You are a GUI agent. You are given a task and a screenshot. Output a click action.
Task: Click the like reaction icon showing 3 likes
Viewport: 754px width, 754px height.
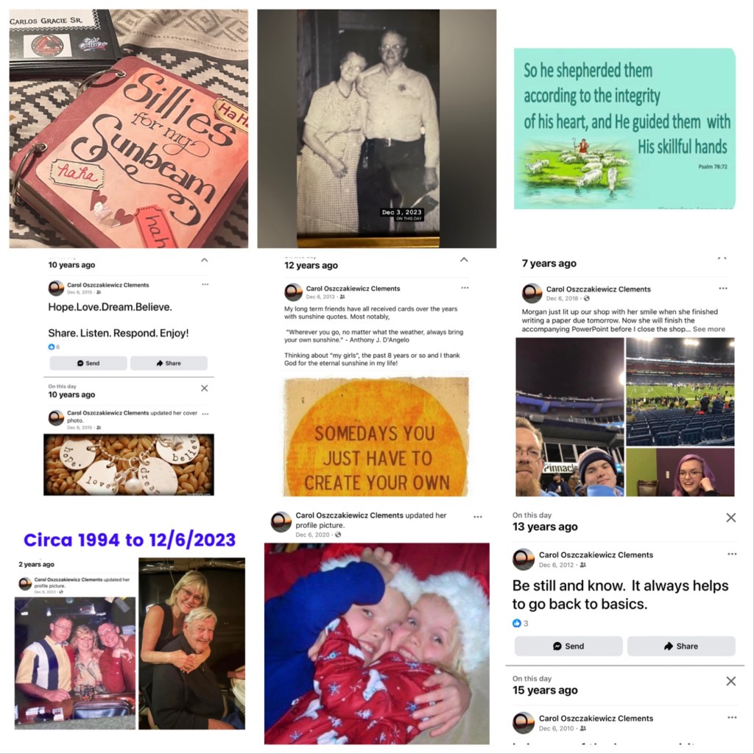click(517, 623)
